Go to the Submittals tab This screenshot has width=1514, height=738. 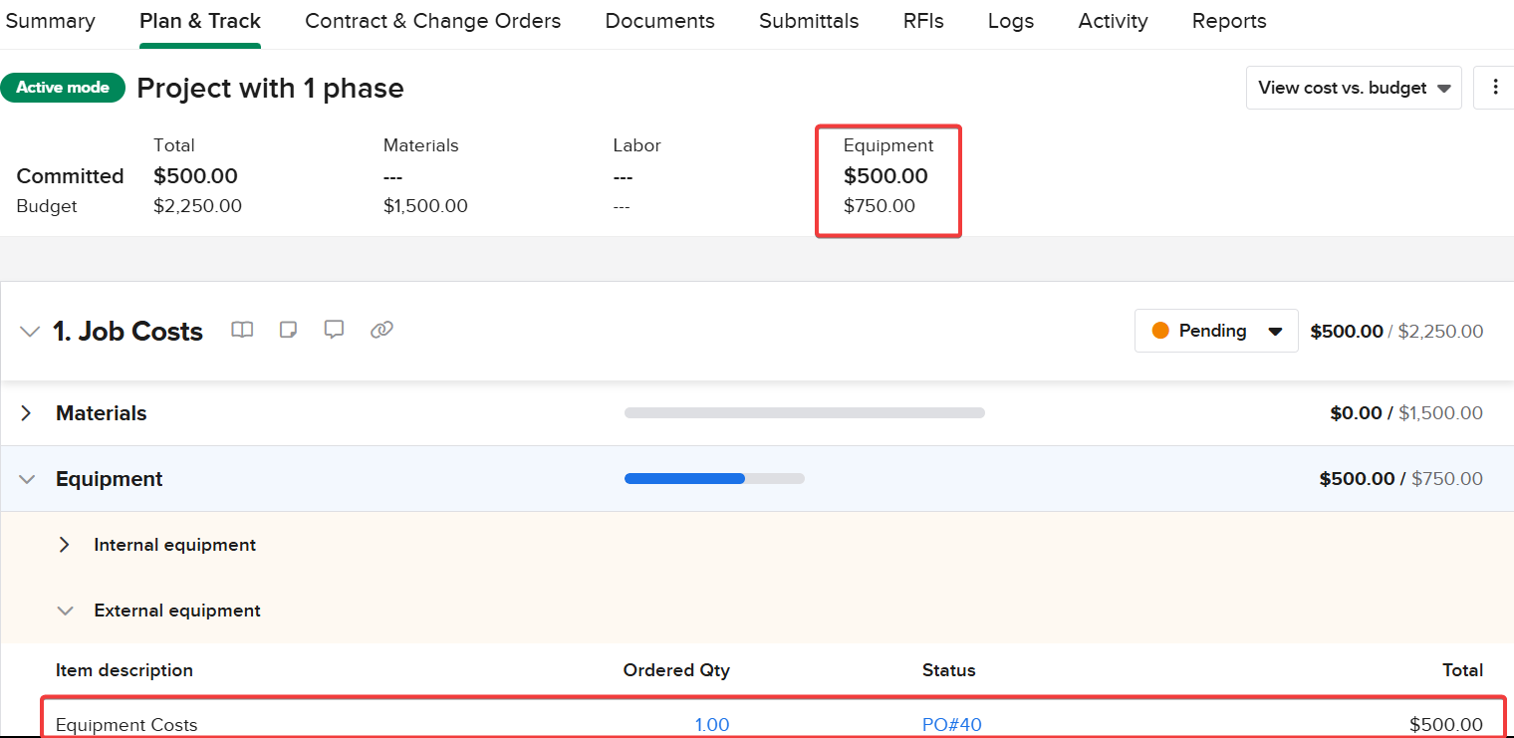808,21
